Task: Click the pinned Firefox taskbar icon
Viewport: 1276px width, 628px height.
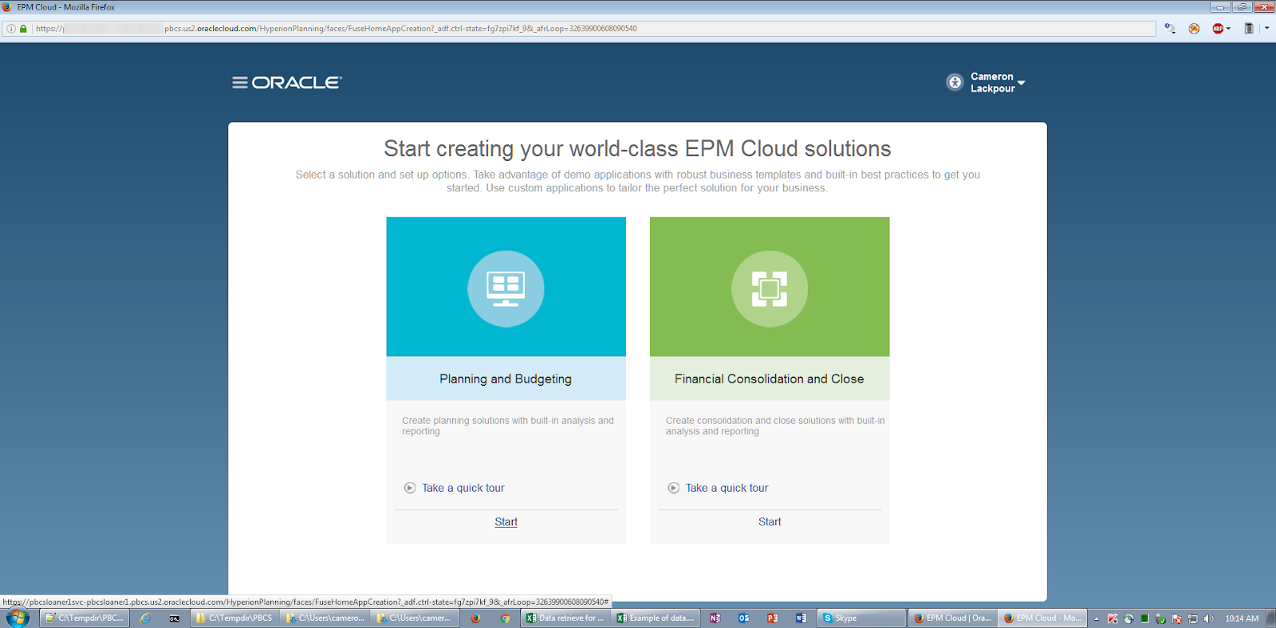Action: coord(476,618)
